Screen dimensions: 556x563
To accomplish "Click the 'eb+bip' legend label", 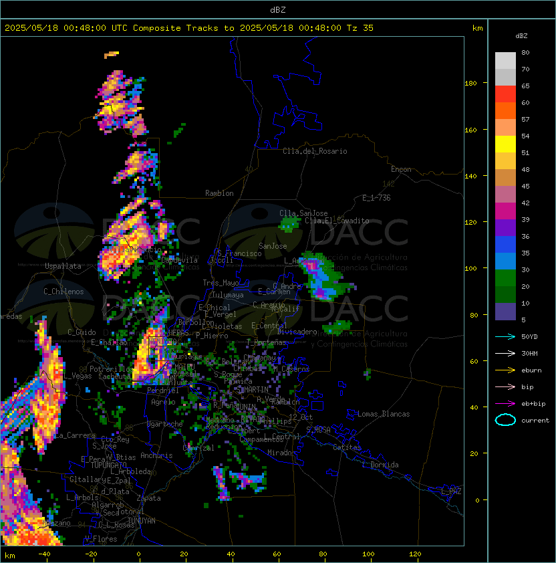I will pos(533,404).
